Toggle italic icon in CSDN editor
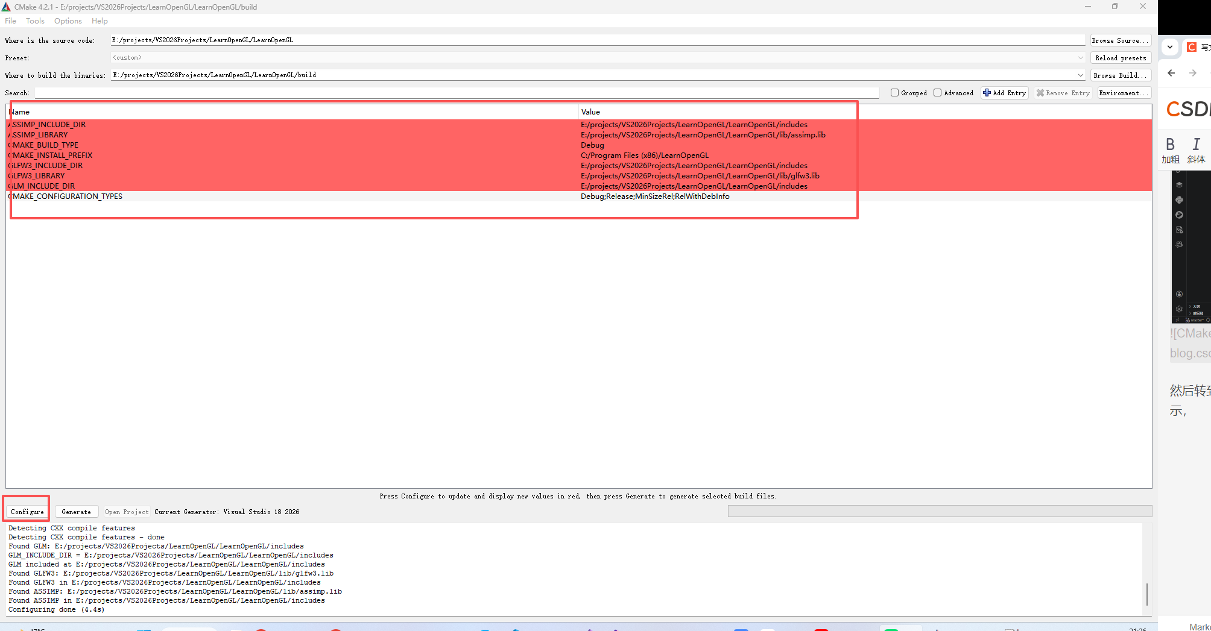1211x631 pixels. [x=1197, y=144]
